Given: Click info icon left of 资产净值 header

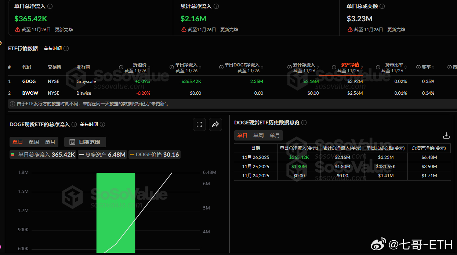Looking at the screenshot, I should point(334,67).
